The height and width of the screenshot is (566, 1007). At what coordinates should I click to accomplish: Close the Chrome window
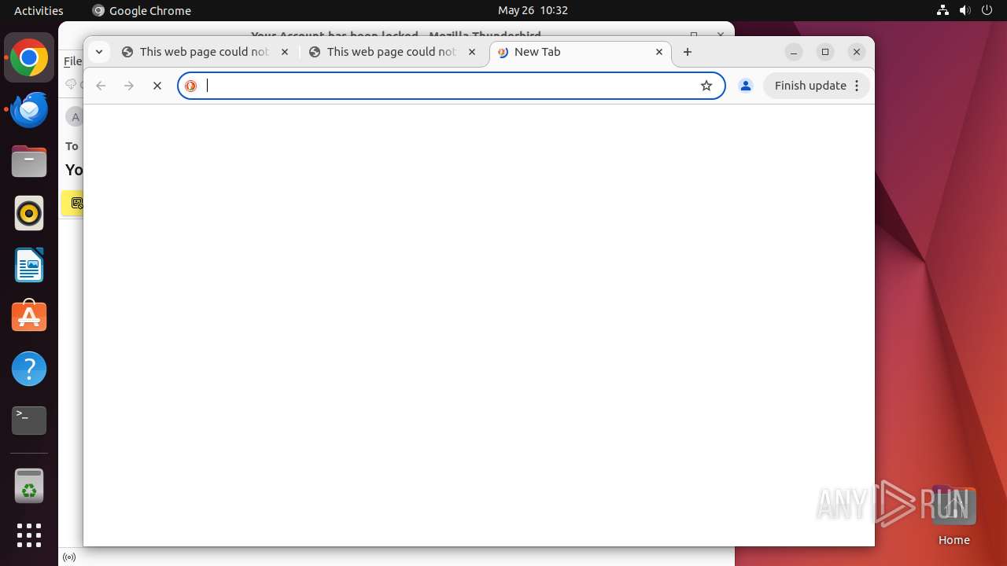[x=857, y=52]
